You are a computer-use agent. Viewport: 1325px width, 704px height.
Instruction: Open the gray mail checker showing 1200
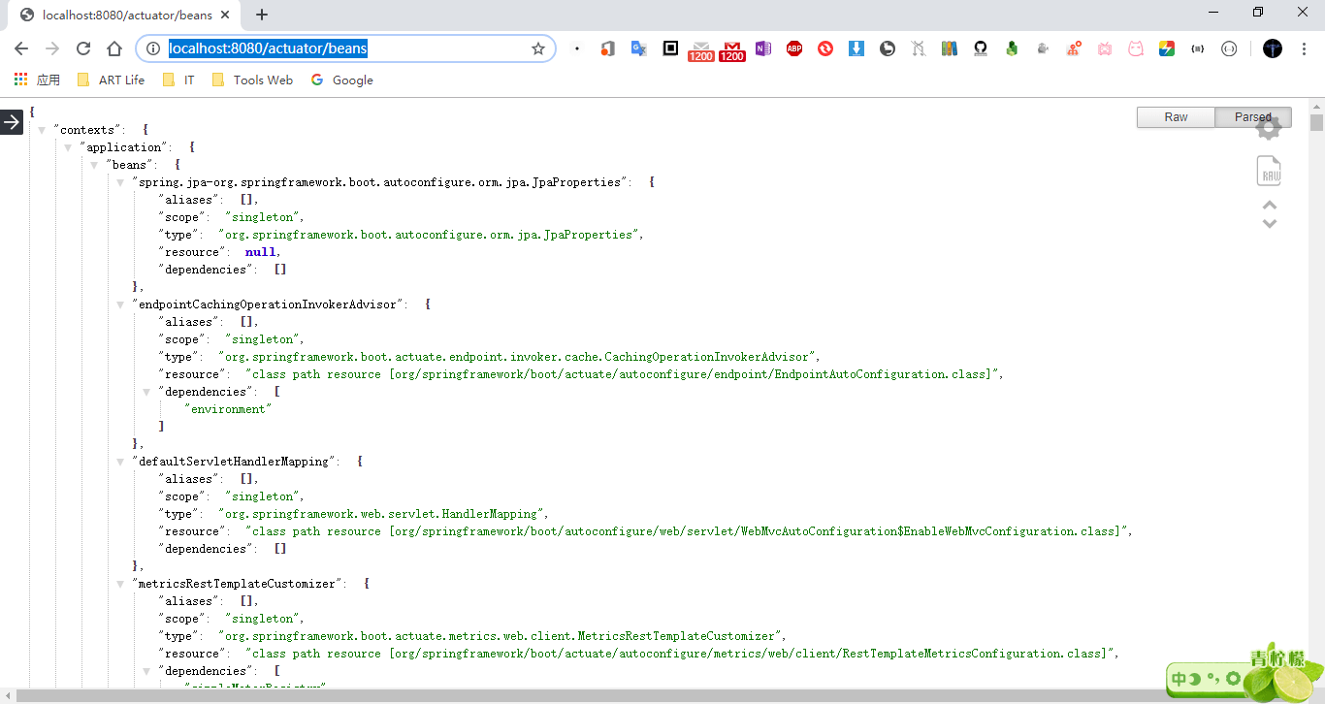[x=700, y=50]
